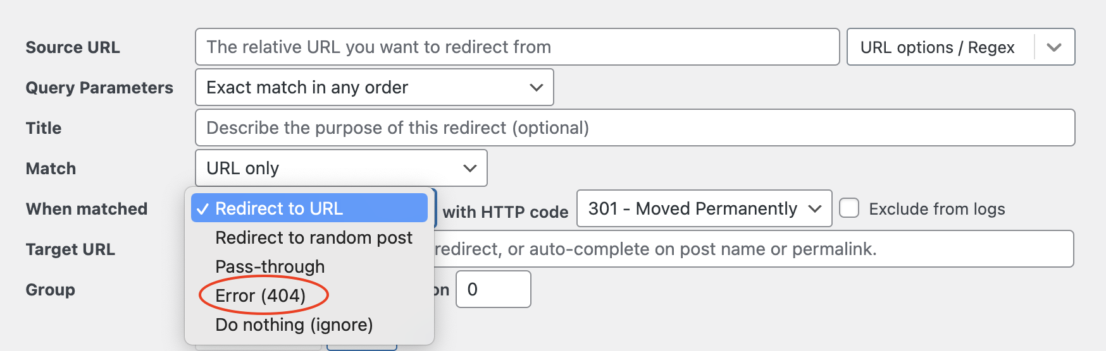The width and height of the screenshot is (1106, 351).
Task: Click the Target URL input field
Action: pyautogui.click(x=753, y=249)
